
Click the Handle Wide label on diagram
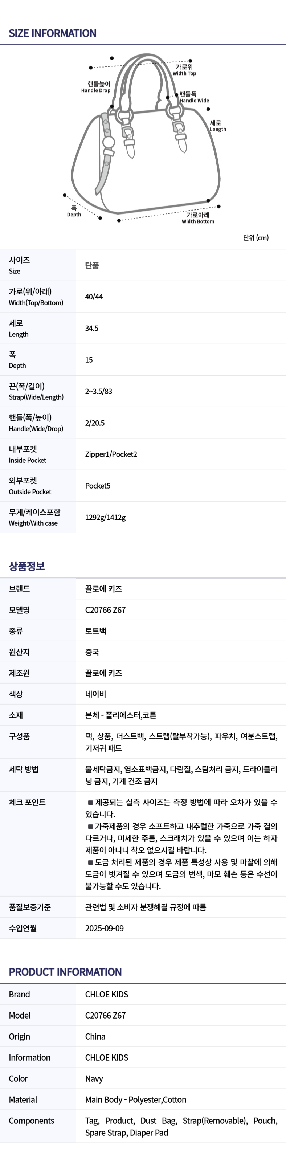(194, 97)
